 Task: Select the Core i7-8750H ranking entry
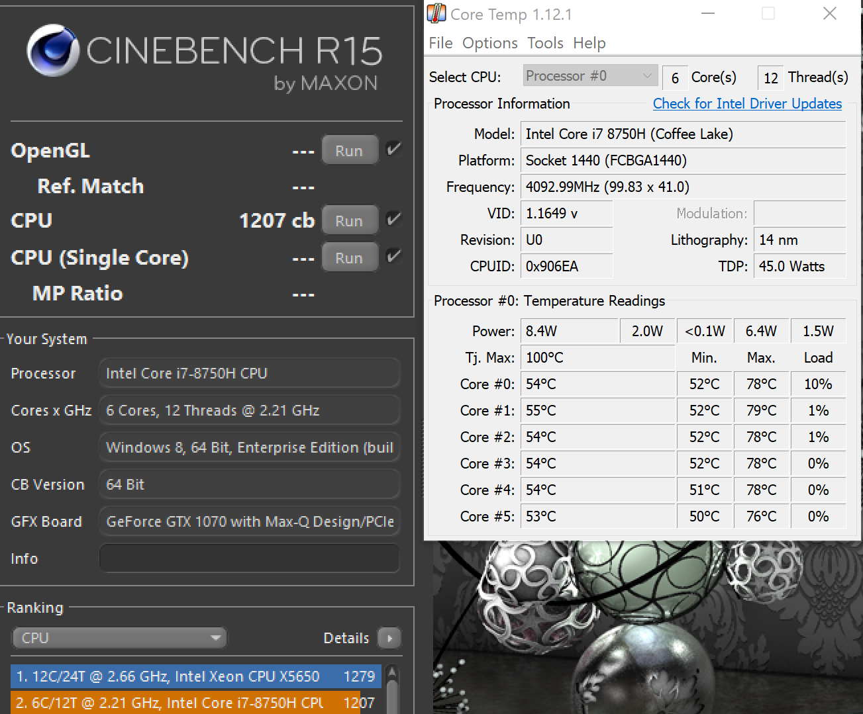click(196, 702)
